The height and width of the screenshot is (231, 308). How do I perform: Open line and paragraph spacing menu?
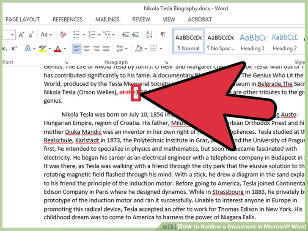click(121, 49)
